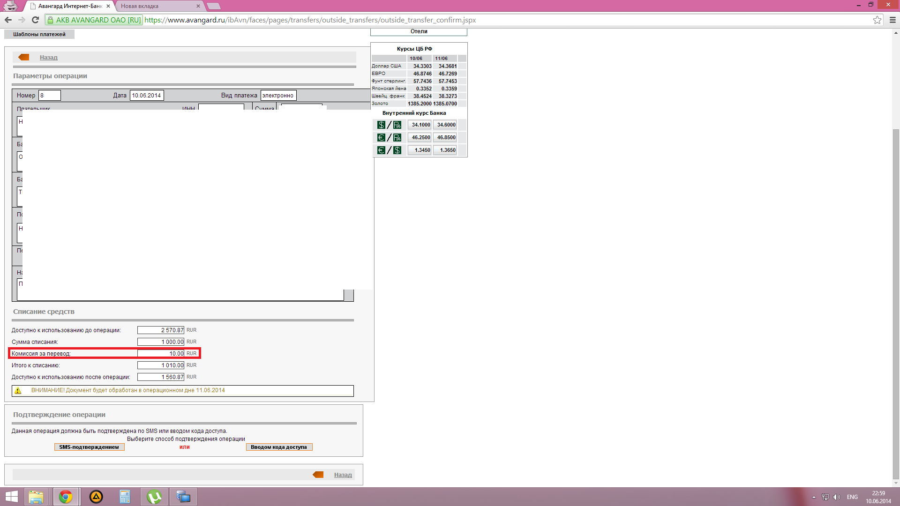Bookmark this page with the star icon
Viewport: 900px width, 506px height.
(877, 20)
